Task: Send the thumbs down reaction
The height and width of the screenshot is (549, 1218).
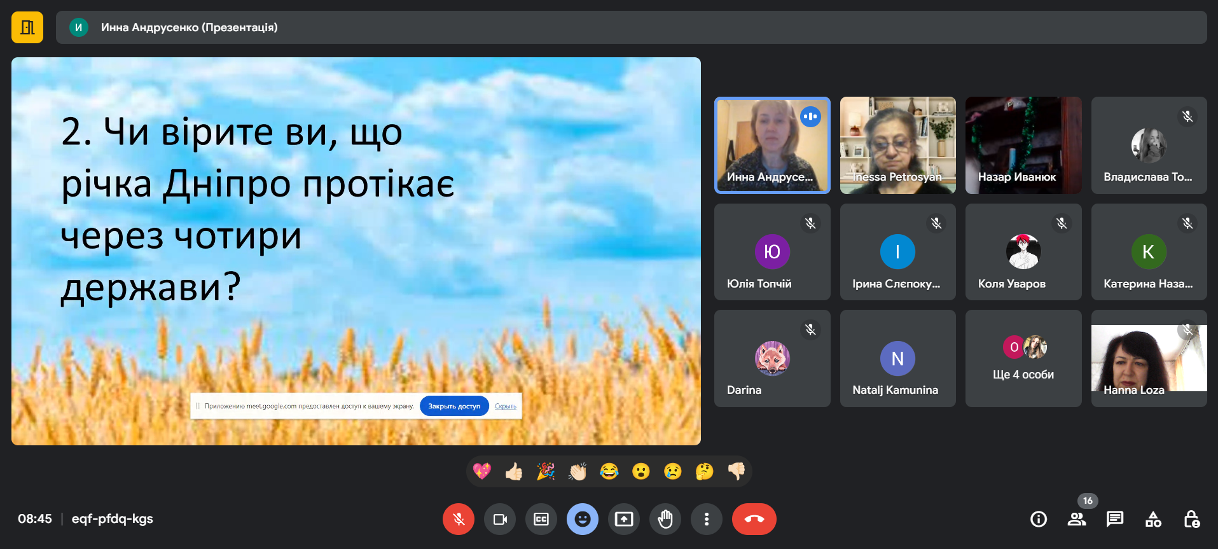Action: pos(737,471)
